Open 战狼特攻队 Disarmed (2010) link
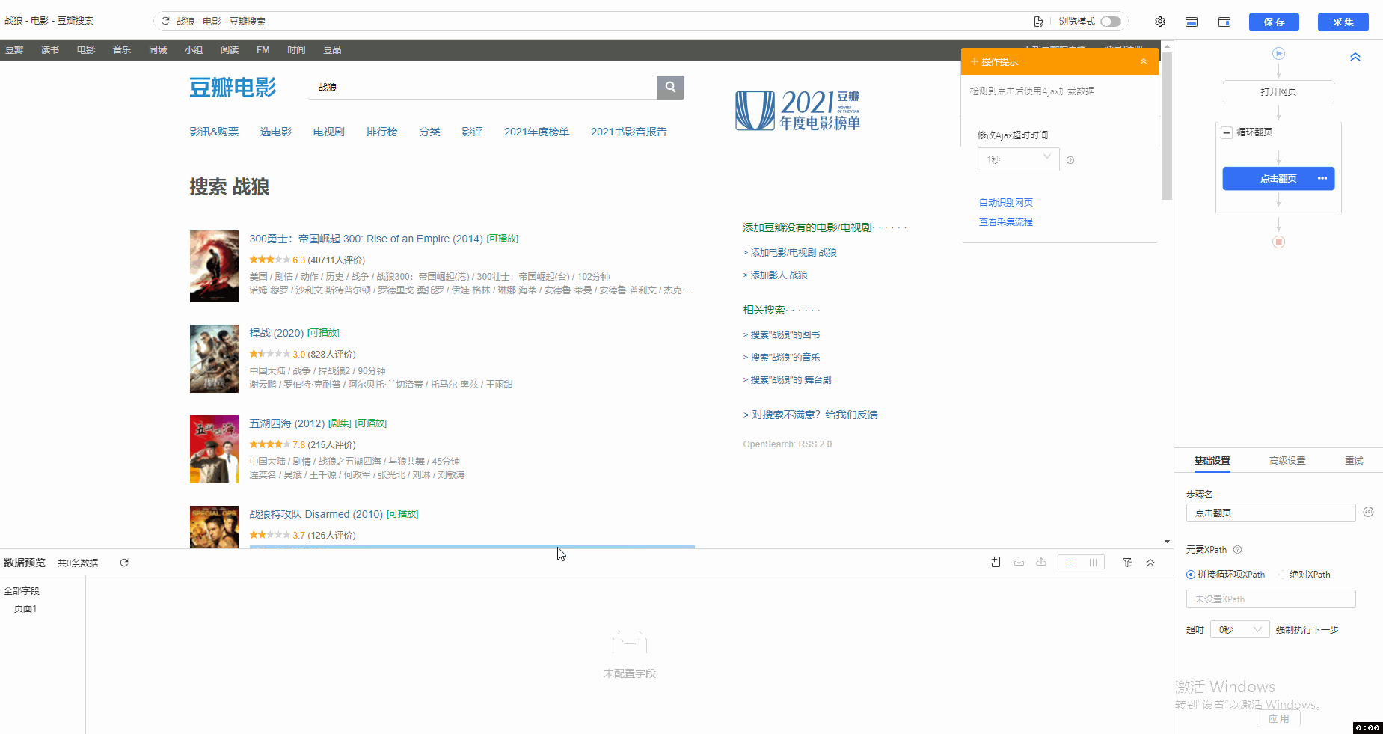 coord(316,514)
